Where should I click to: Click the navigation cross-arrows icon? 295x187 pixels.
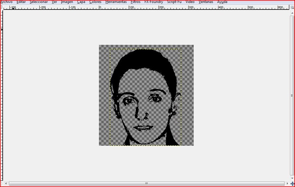tap(292, 183)
